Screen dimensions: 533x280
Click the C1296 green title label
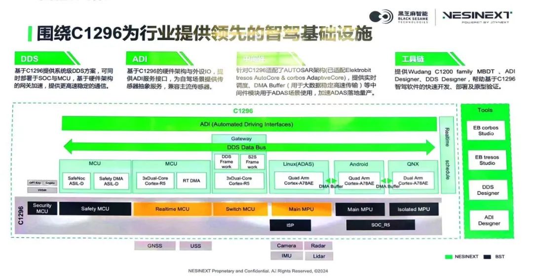tap(243, 111)
